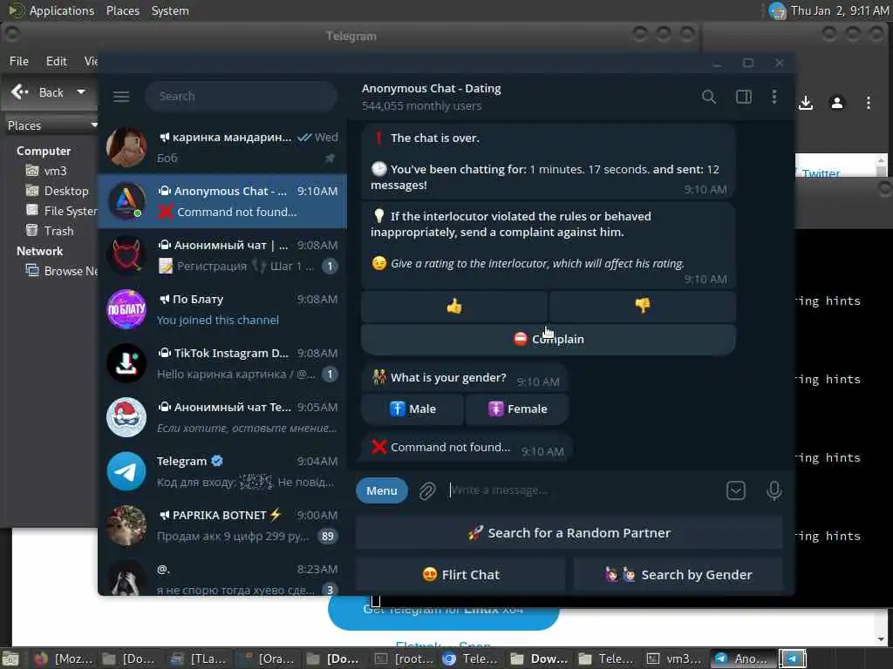
Task: Record voice message microphone icon
Action: point(774,490)
